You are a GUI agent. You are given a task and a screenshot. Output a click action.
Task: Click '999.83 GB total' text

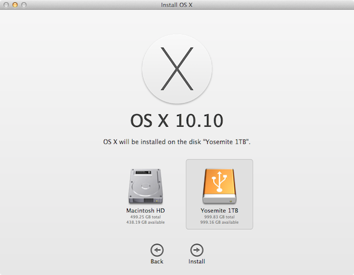click(219, 217)
